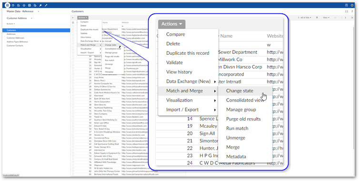The image size is (359, 181).
Task: Open the View dropdown
Action: click(x=326, y=18)
